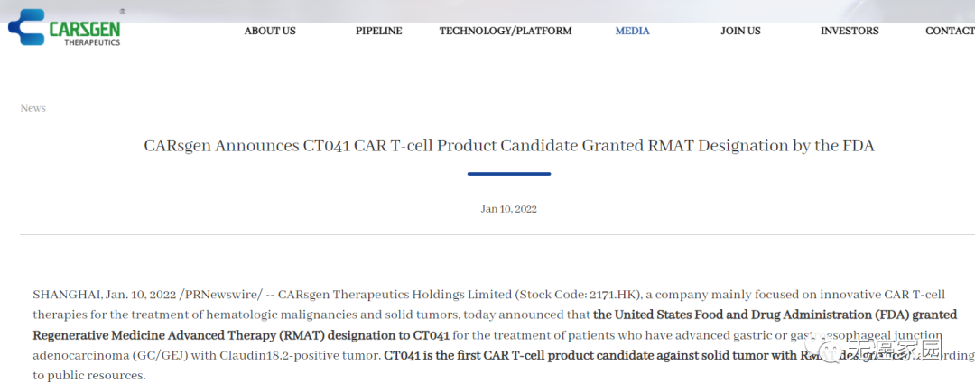Viewport: 975px width, 392px height.
Task: Click the CARsgen blue and green logo icon
Action: click(25, 27)
